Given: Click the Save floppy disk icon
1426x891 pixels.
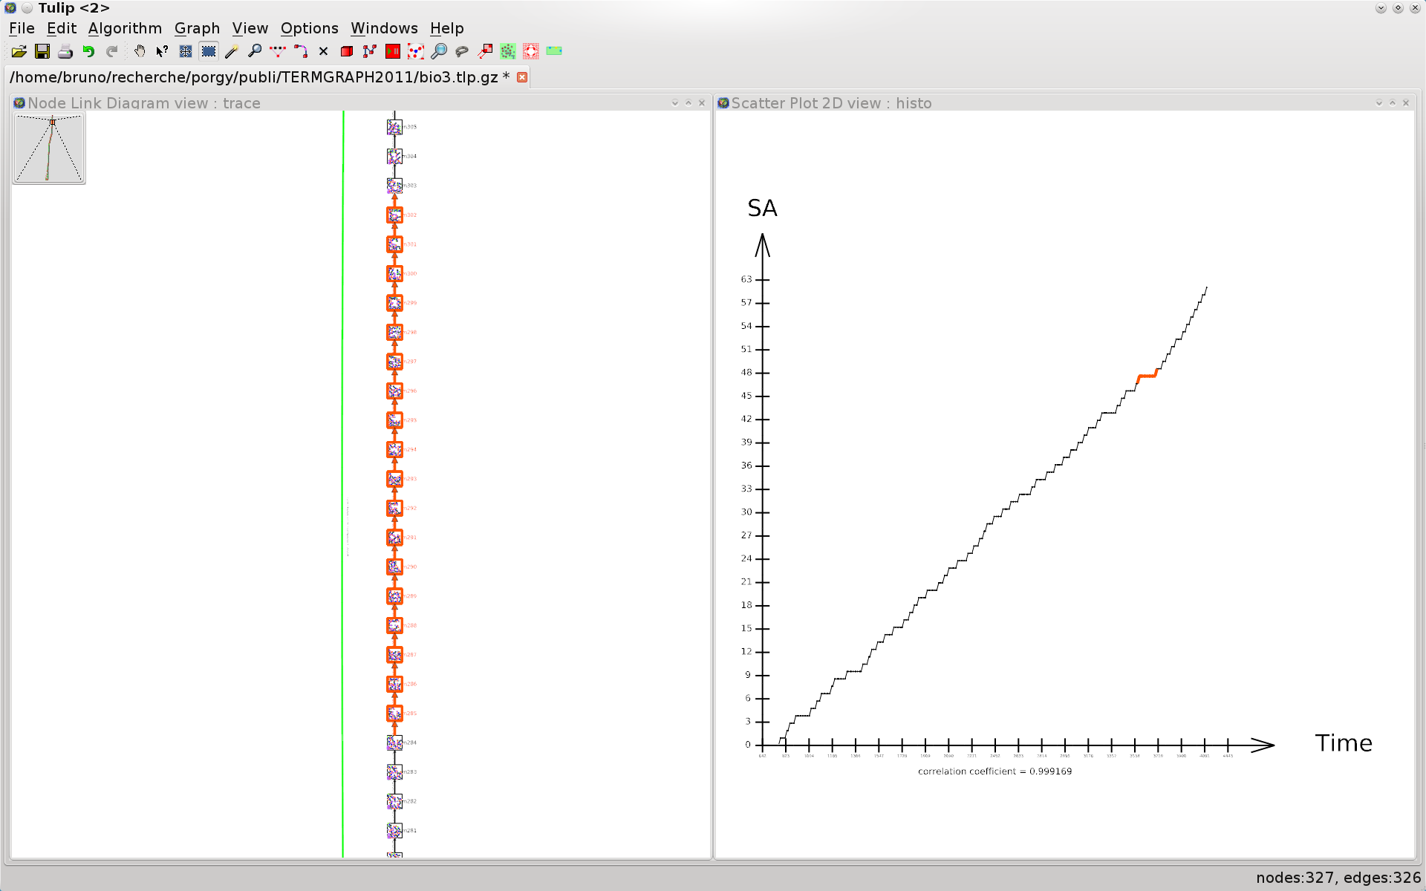Looking at the screenshot, I should pos(42,51).
